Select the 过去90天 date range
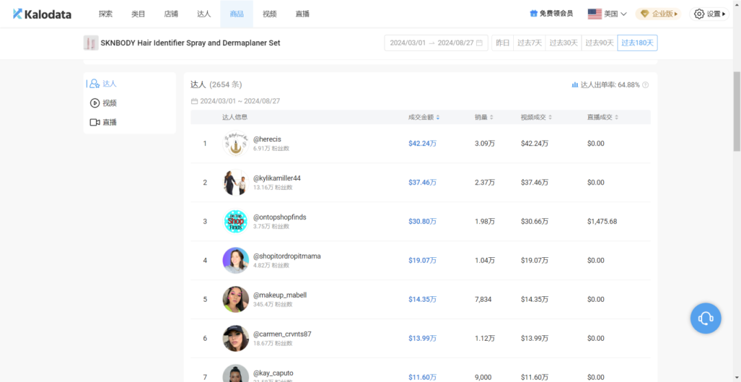This screenshot has width=741, height=382. [x=600, y=43]
